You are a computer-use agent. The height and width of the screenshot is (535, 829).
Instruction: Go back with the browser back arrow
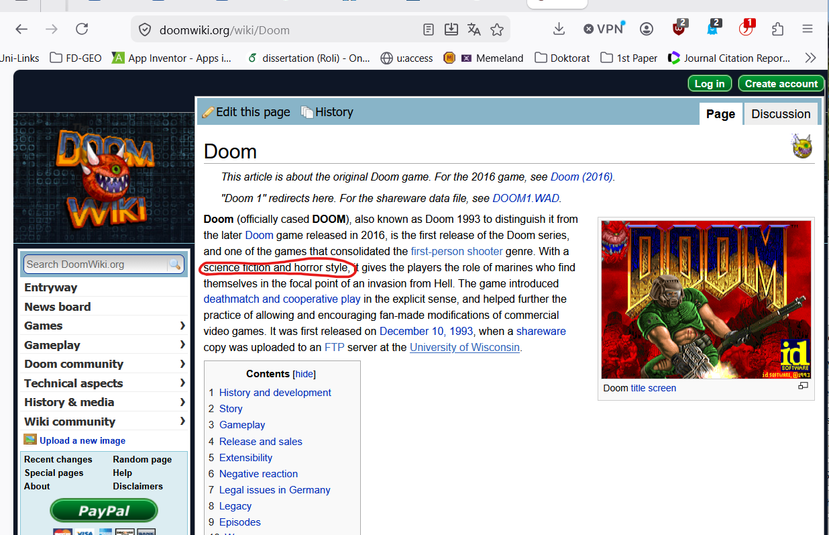point(21,29)
